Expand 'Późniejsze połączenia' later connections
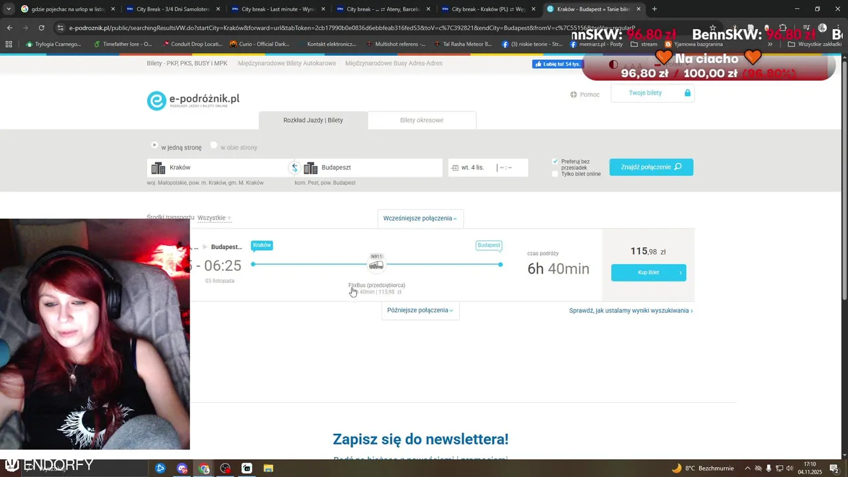The image size is (848, 477). pyautogui.click(x=420, y=310)
